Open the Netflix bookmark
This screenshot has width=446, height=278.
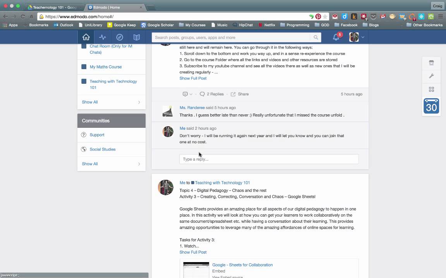pos(267,25)
